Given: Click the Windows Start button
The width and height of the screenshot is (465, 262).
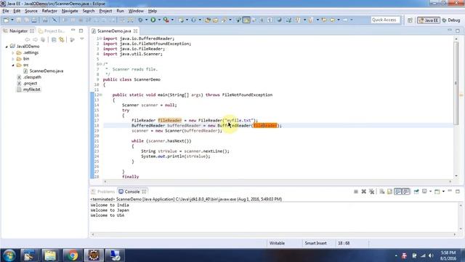Looking at the screenshot, I should point(9,255).
